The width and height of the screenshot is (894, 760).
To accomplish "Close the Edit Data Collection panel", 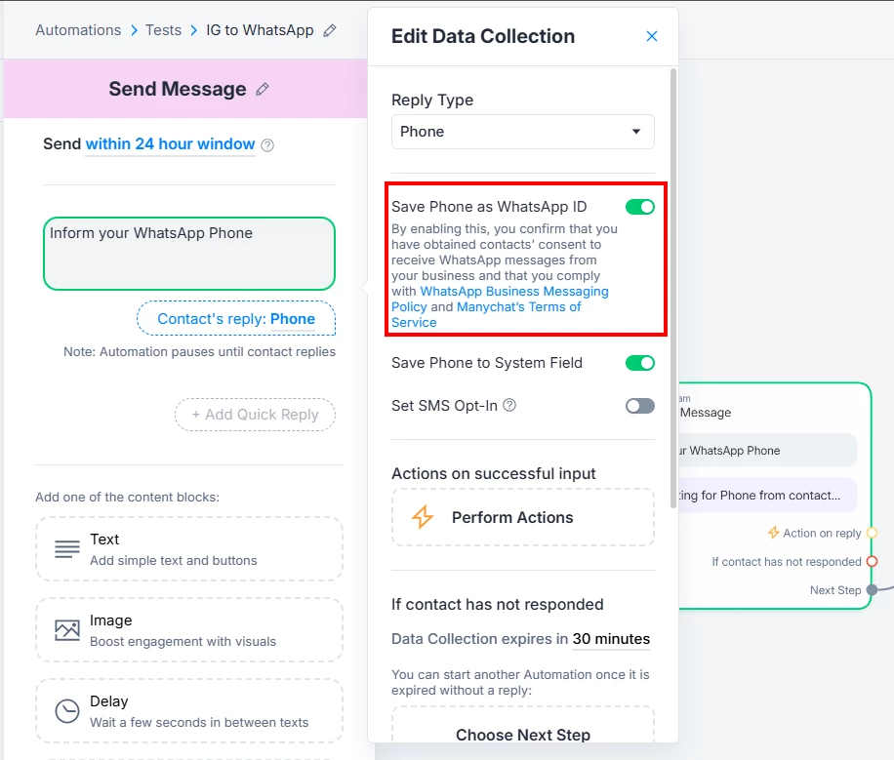I will coord(652,36).
